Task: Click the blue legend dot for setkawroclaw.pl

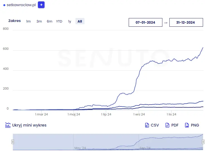Action: coord(4,5)
